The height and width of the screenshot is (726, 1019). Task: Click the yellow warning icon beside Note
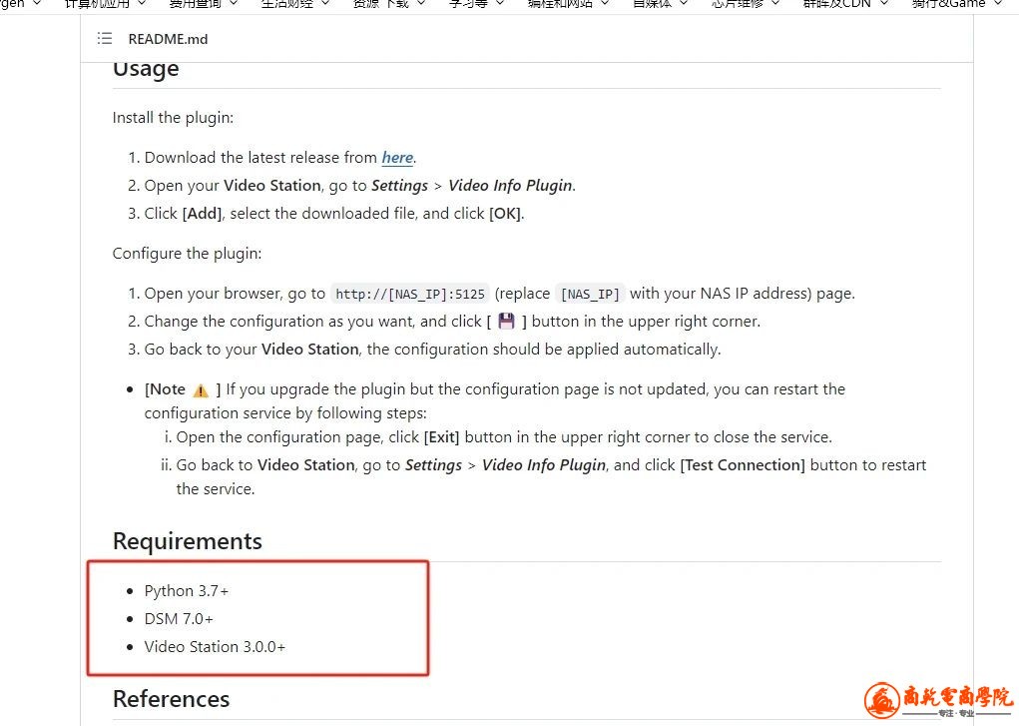pyautogui.click(x=201, y=390)
